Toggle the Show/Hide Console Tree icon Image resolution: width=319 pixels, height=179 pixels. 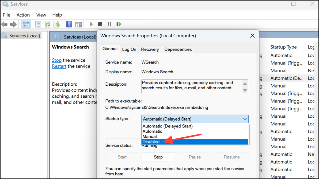pos(26,24)
